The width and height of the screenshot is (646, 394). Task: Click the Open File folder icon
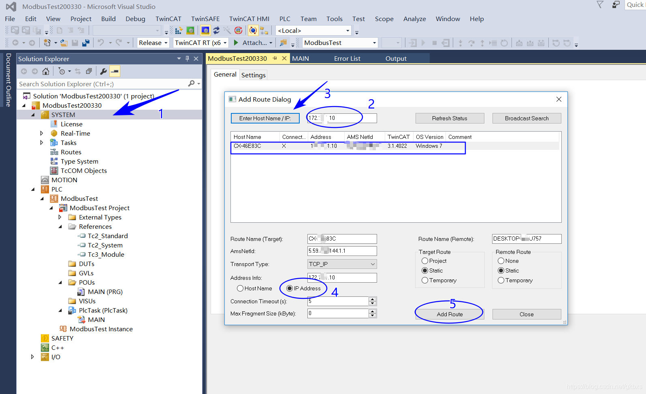tap(64, 43)
